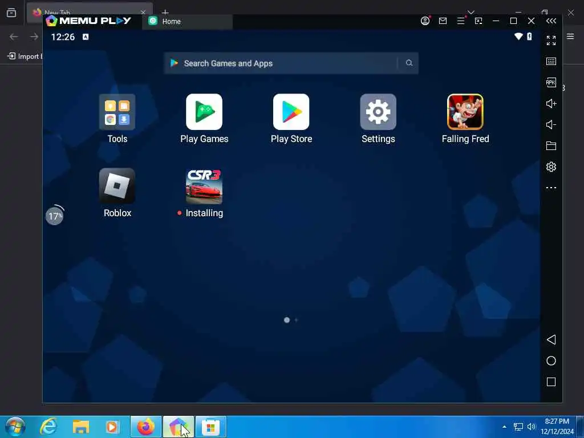Click Firefox forward arrow behind MEmu
Screen dimensions: 584x438
pos(34,36)
